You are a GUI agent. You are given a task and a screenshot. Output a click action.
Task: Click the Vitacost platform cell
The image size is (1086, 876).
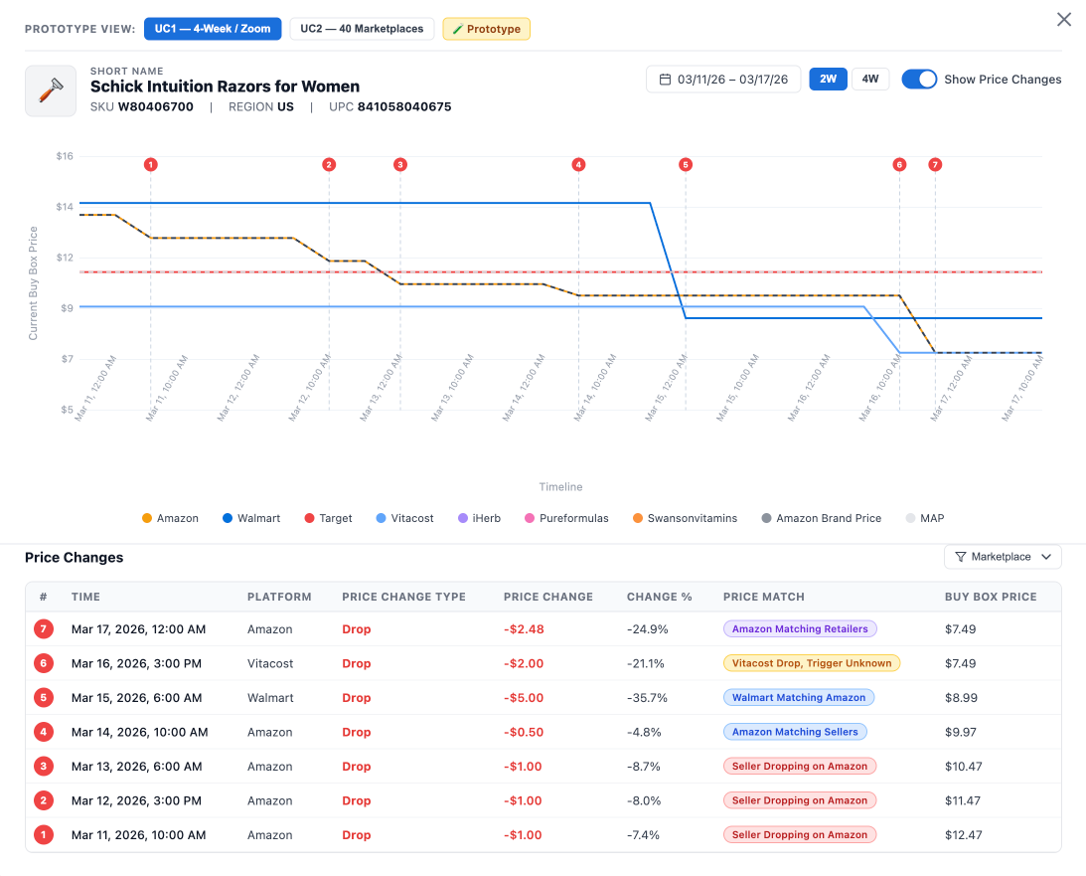(x=270, y=663)
